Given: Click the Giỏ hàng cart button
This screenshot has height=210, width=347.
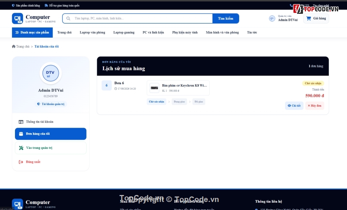Looking at the screenshot, I should tap(316, 18).
